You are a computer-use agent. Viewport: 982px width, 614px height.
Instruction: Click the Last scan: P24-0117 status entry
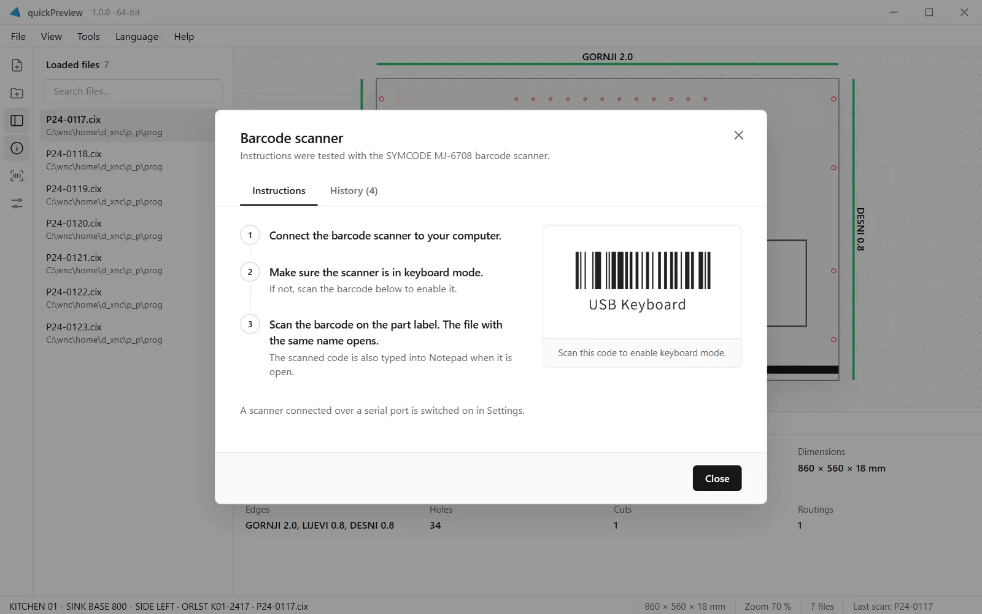892,606
